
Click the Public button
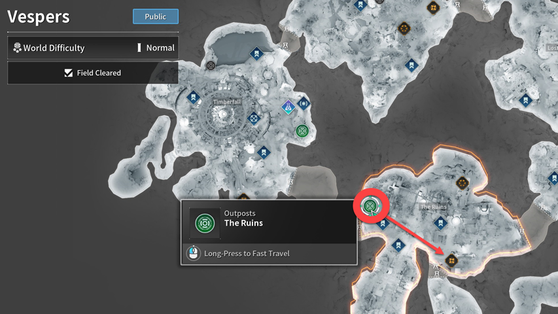(x=156, y=16)
